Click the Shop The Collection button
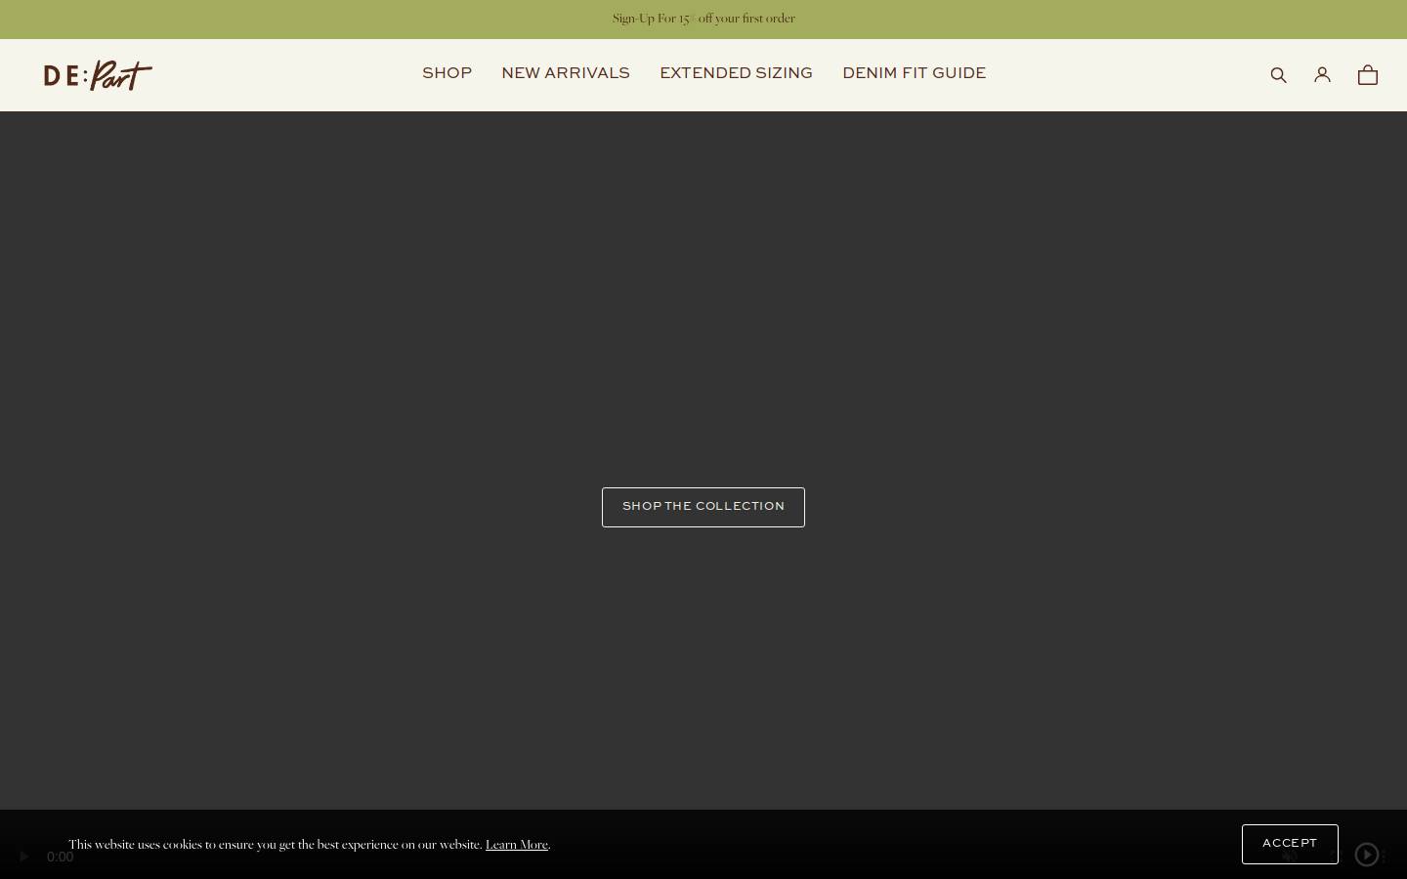The image size is (1407, 879). (x=703, y=507)
